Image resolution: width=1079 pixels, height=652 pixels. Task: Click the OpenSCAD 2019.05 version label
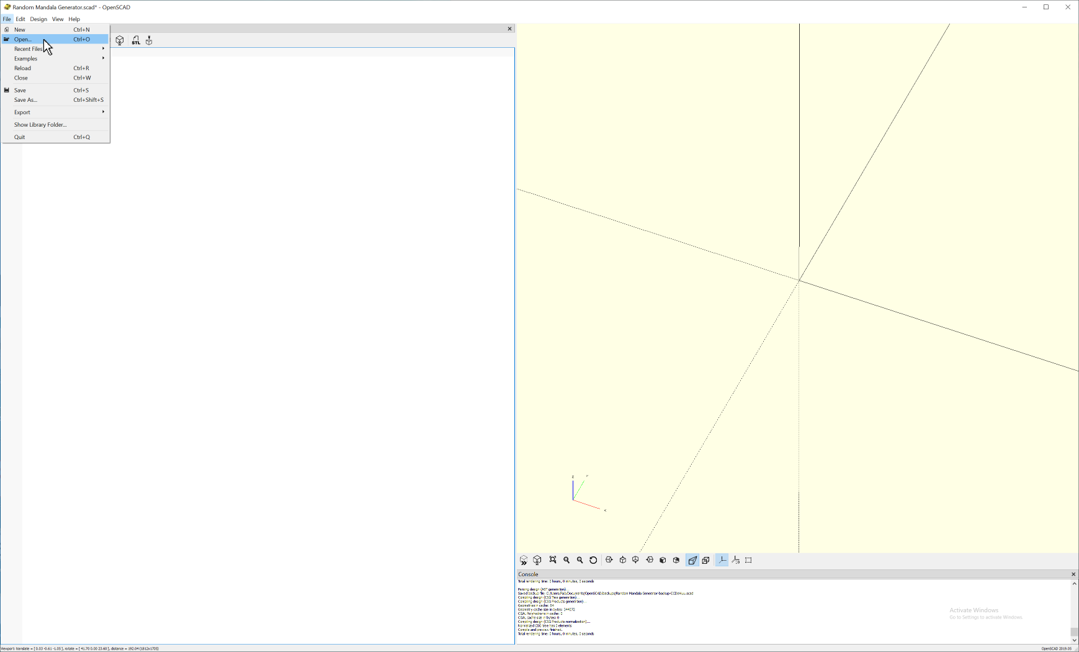[1056, 648]
